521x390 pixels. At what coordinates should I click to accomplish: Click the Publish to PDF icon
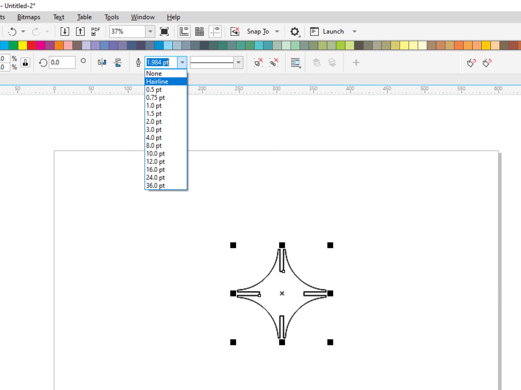click(x=96, y=32)
